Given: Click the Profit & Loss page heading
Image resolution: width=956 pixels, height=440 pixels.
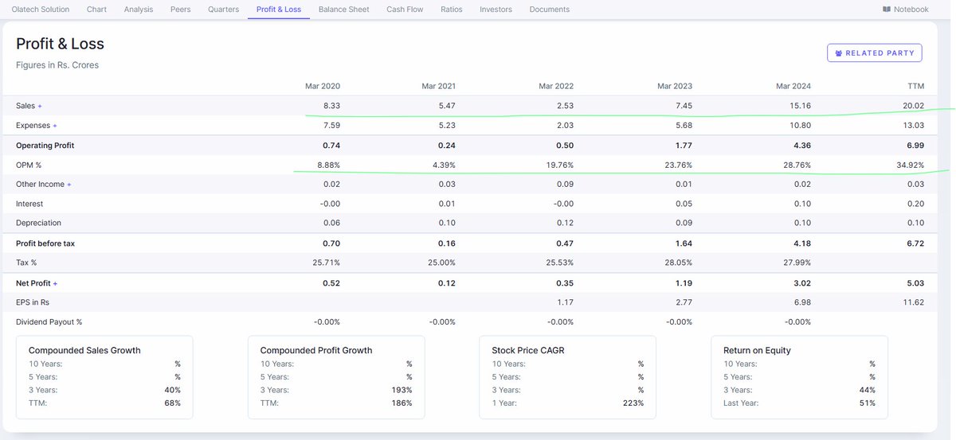Looking at the screenshot, I should pos(60,44).
